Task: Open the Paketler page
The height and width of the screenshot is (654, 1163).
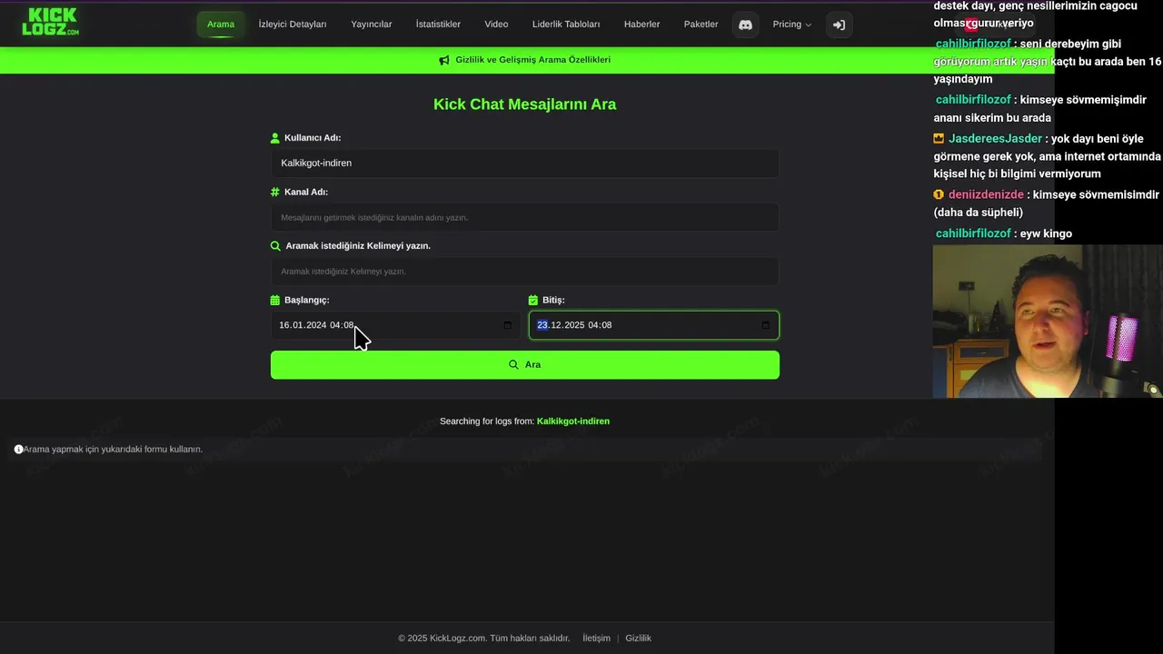Action: [x=701, y=25]
